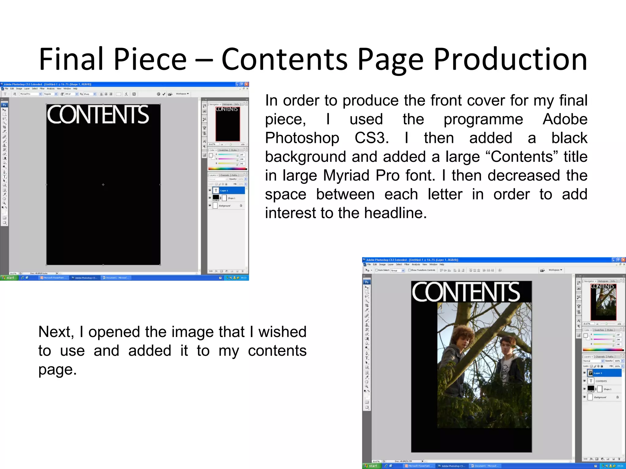Click the start button in the black-canvas screenshot taskbar
This screenshot has width=626, height=469.
[9, 278]
